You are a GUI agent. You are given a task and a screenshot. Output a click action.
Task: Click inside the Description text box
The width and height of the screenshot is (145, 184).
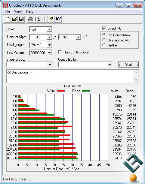tap(71, 76)
